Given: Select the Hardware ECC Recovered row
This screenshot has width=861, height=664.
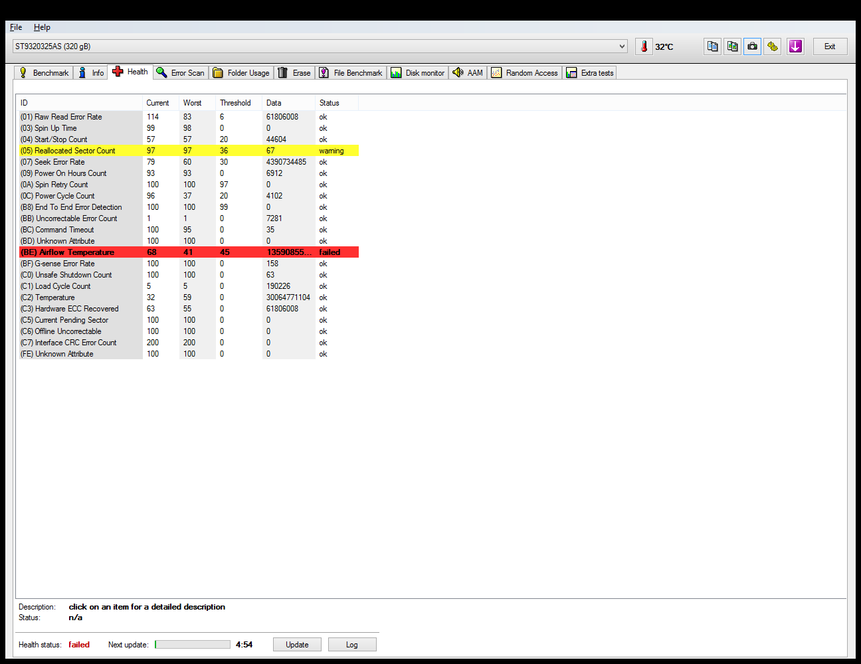Looking at the screenshot, I should click(x=187, y=309).
